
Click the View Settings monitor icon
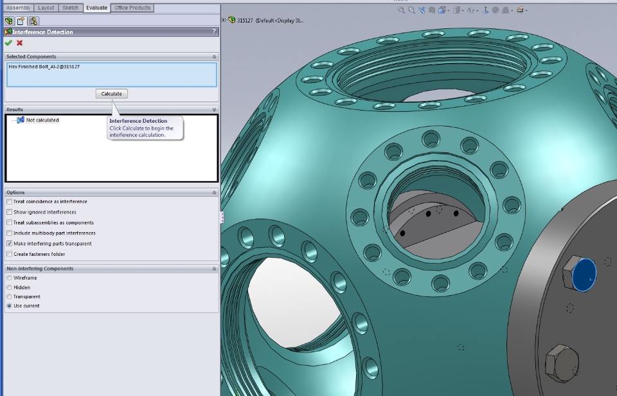520,10
